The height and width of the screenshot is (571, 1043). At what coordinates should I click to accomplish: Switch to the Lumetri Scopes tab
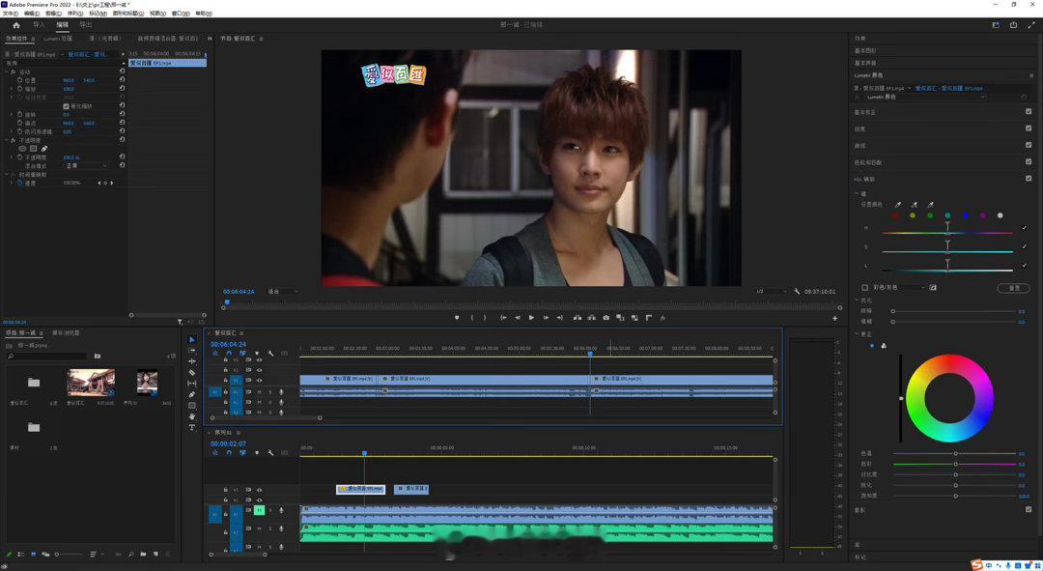tap(58, 39)
